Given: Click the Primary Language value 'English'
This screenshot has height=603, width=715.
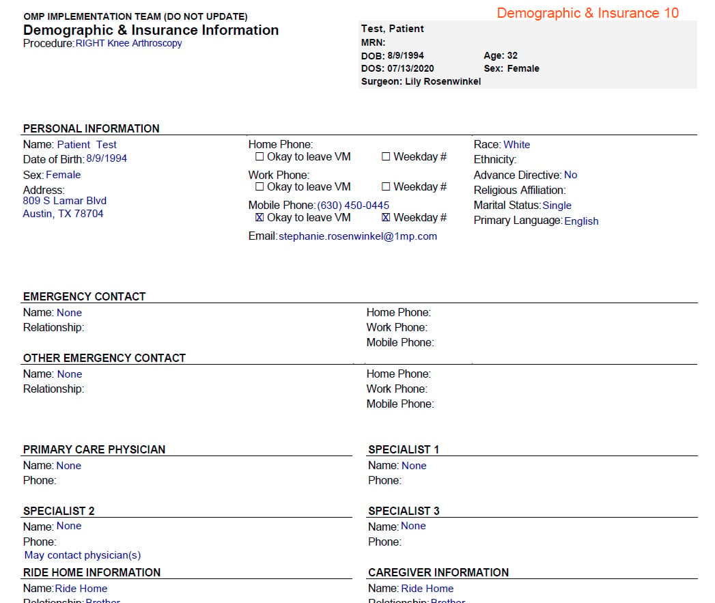Looking at the screenshot, I should [x=581, y=221].
